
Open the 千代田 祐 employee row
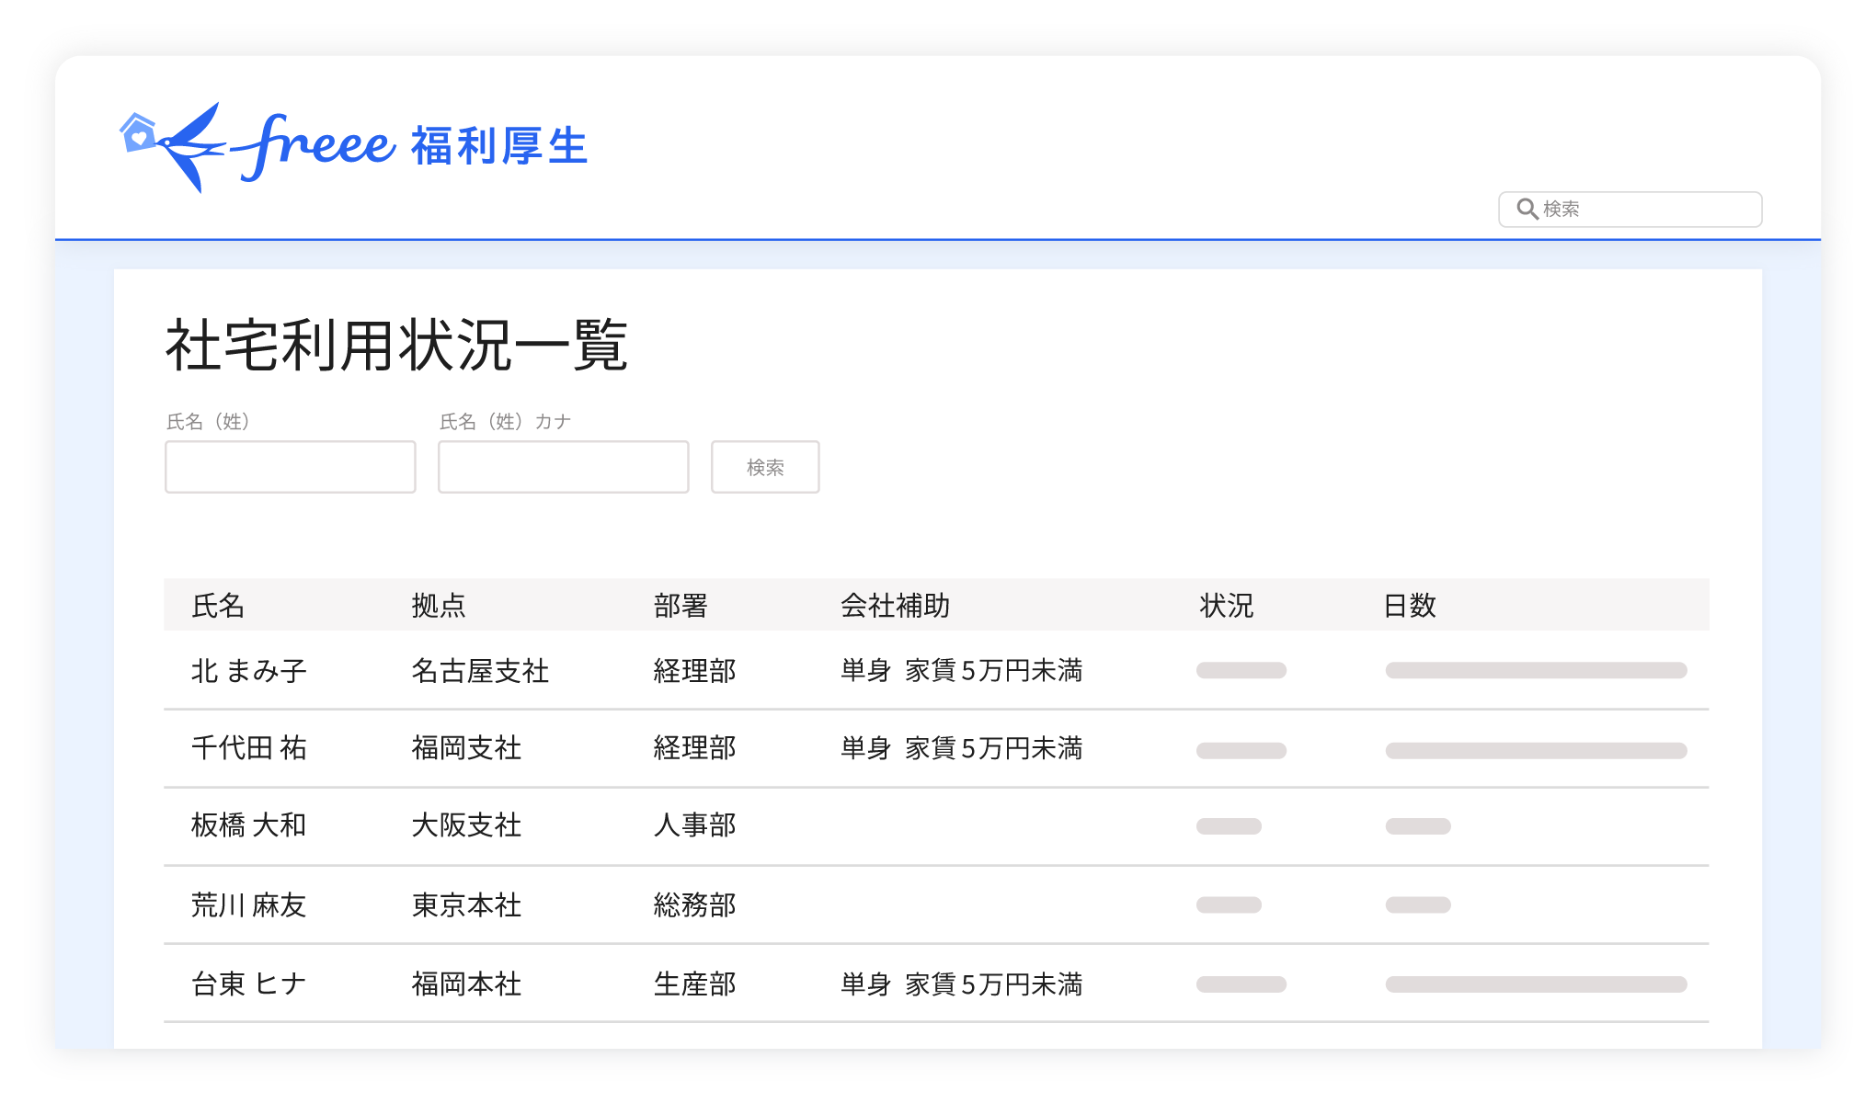[x=248, y=748]
